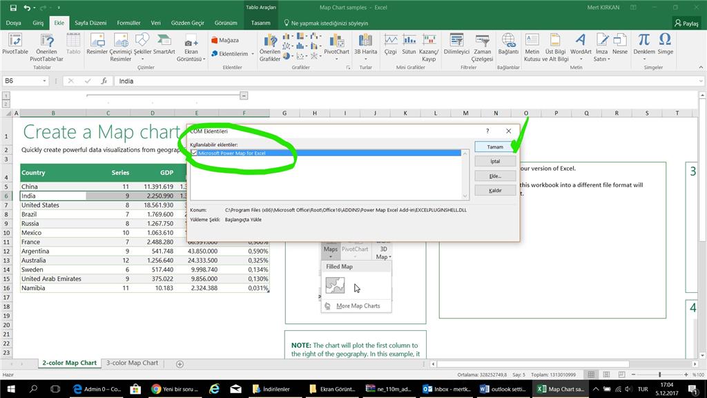The width and height of the screenshot is (707, 398).
Task: Click the fx insert function icon
Action: (104, 81)
